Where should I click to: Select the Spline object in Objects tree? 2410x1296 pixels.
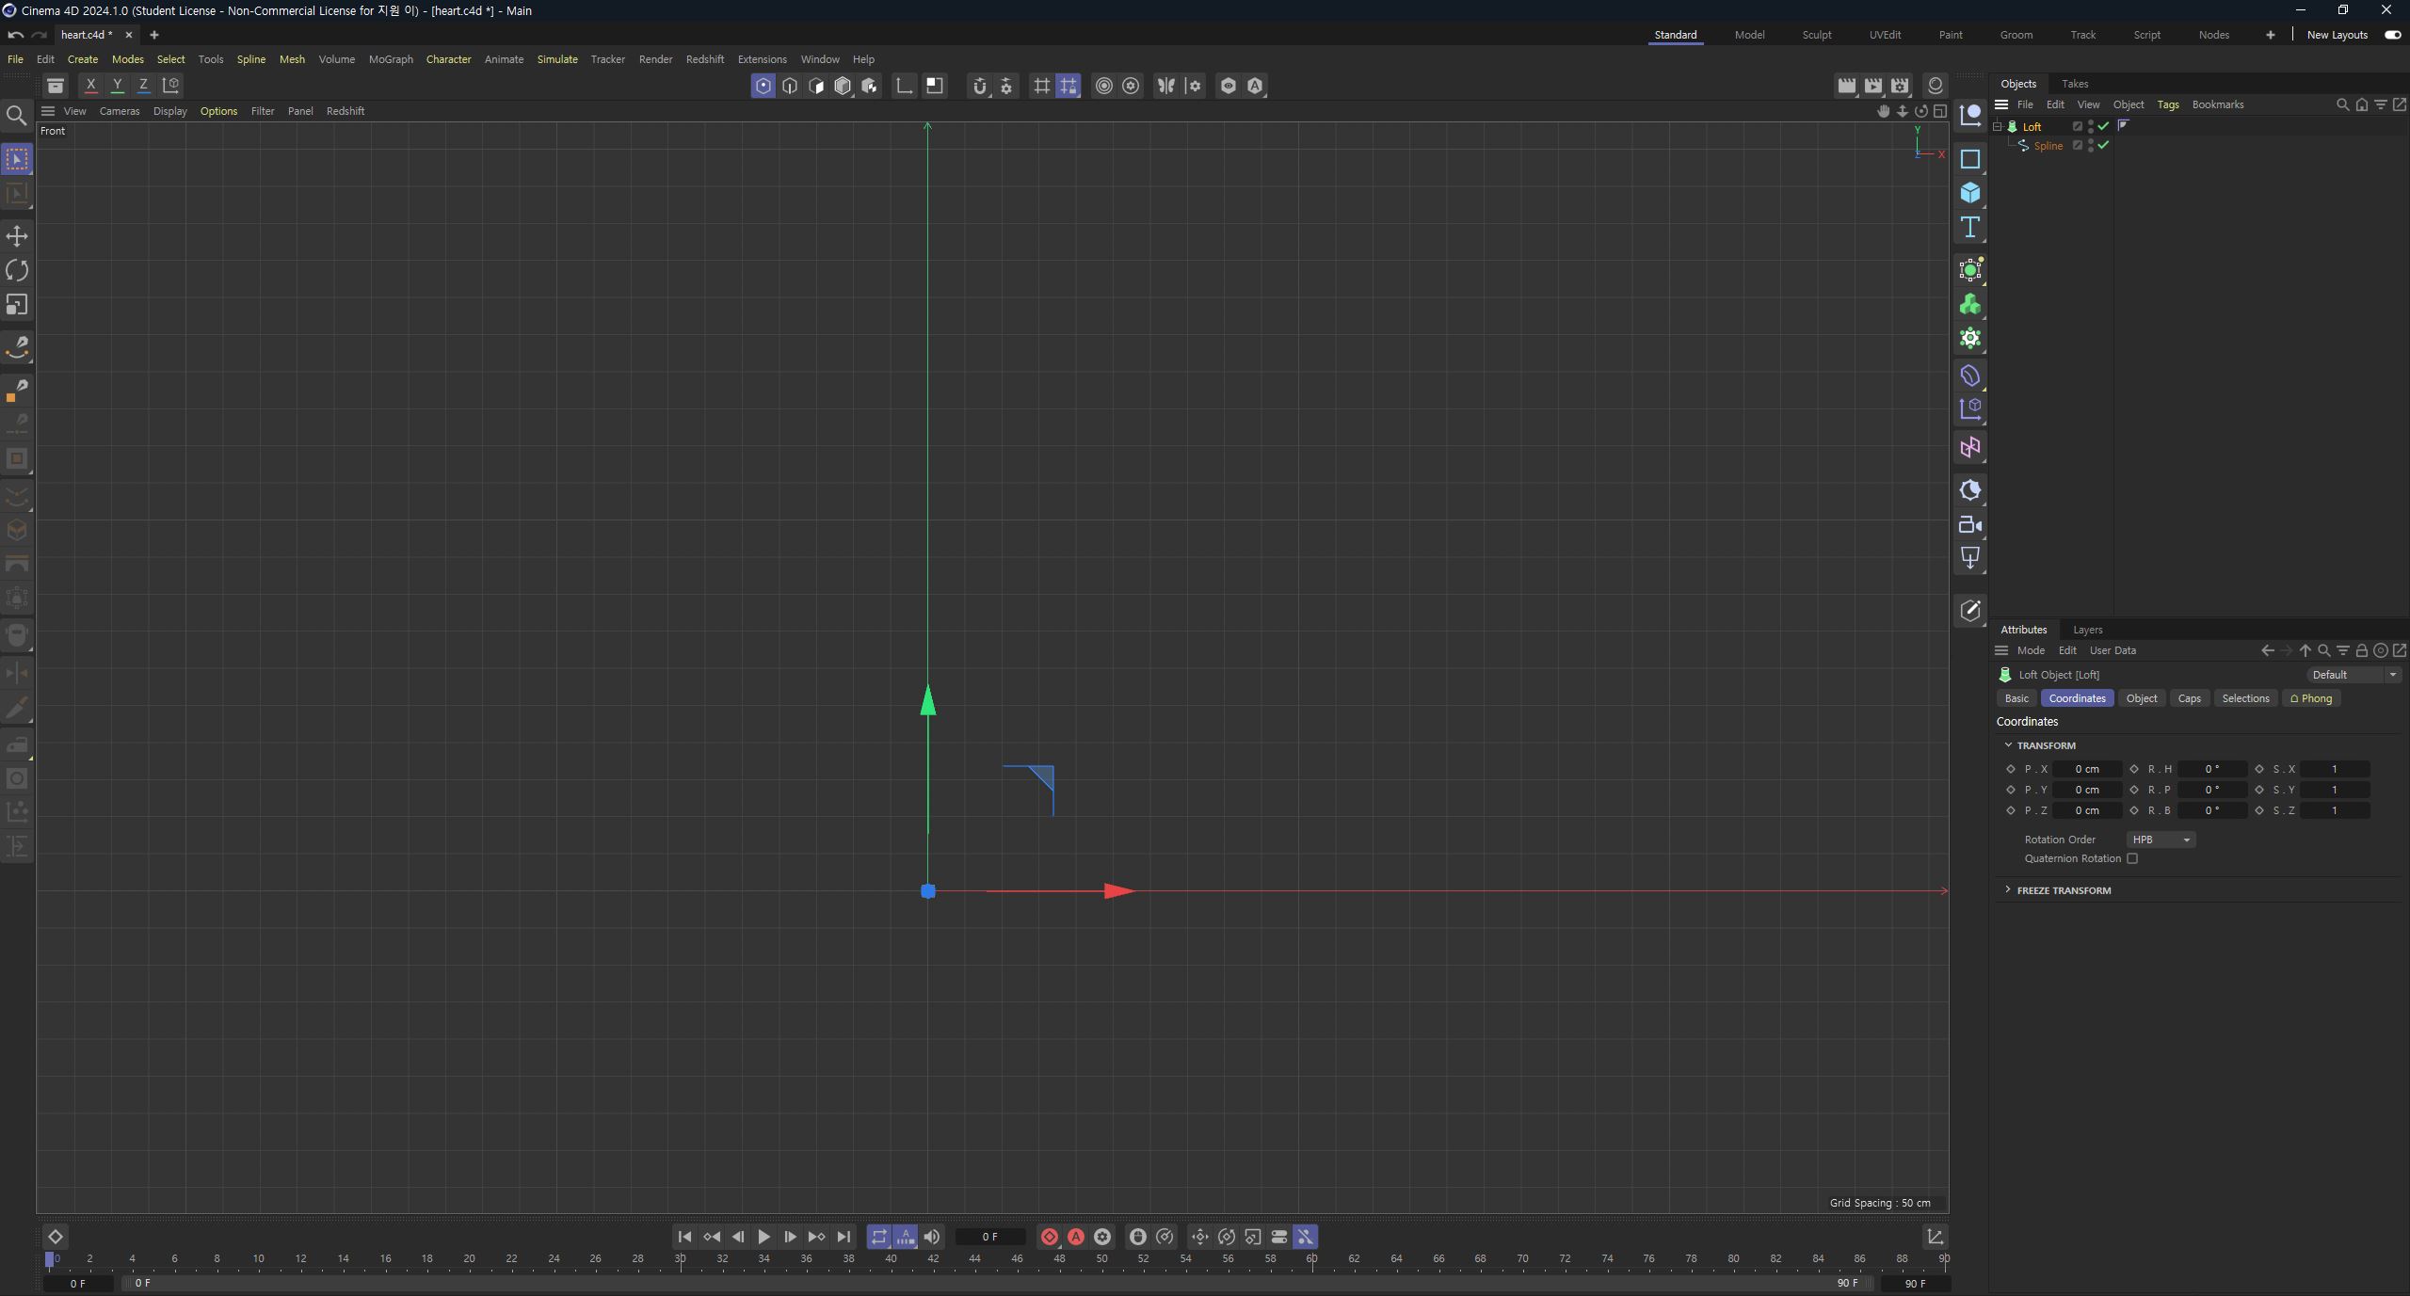coord(2048,146)
